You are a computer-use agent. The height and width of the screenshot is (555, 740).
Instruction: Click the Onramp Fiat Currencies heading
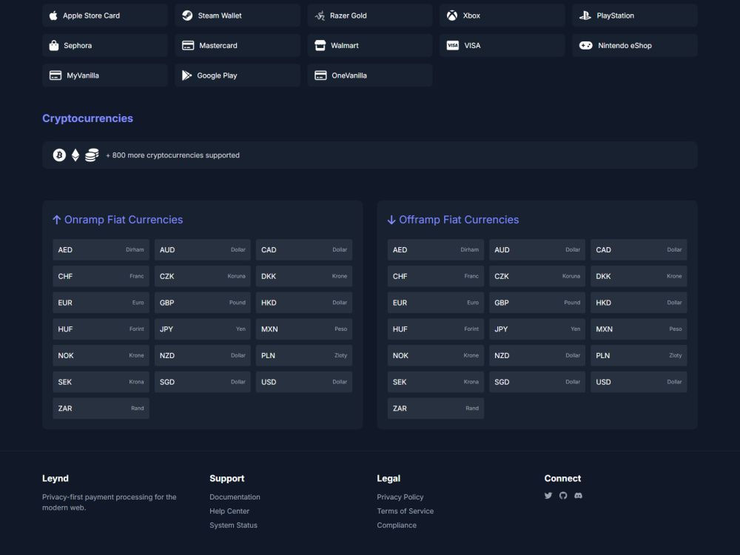[x=124, y=220]
